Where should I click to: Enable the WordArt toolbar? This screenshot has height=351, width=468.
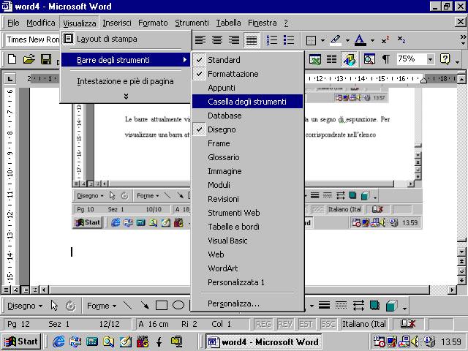pyautogui.click(x=247, y=268)
